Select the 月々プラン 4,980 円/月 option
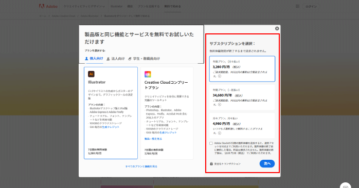 242,125
